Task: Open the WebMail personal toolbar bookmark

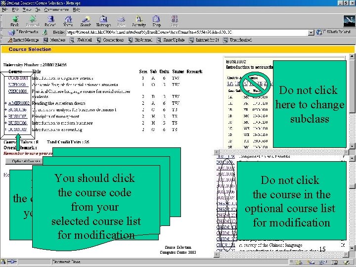Action: [x=81, y=40]
